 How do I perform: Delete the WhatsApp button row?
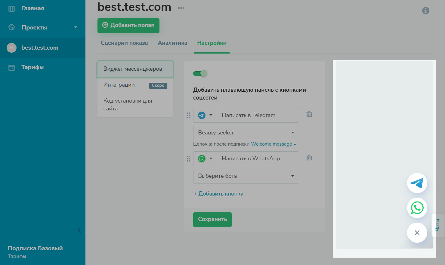click(x=309, y=158)
